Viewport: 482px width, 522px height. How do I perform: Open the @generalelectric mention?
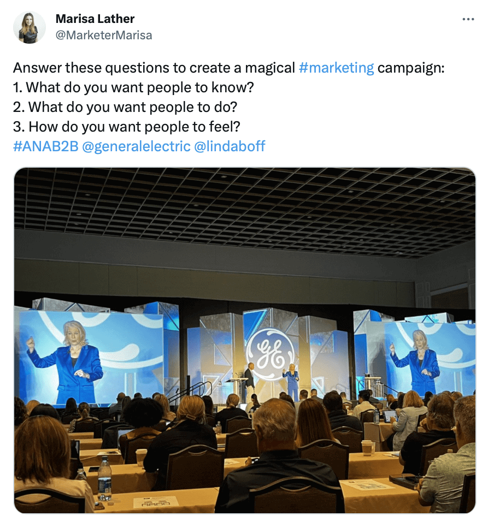[136, 146]
